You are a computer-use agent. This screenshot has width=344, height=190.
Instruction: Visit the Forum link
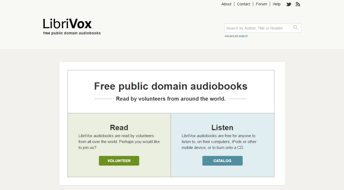click(261, 4)
